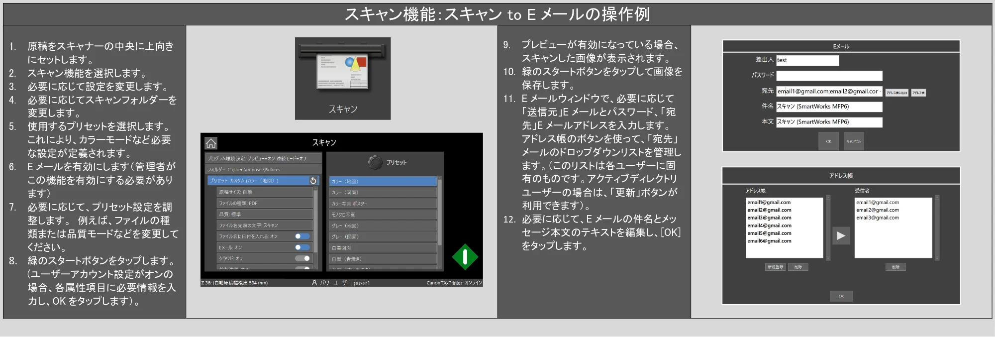Open ファイル名先頭の文字 setting
Image resolution: width=995 pixels, height=337 pixels.
coord(265,225)
